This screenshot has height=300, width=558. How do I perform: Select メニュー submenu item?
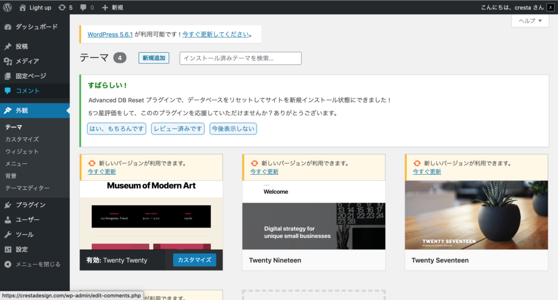[16, 163]
